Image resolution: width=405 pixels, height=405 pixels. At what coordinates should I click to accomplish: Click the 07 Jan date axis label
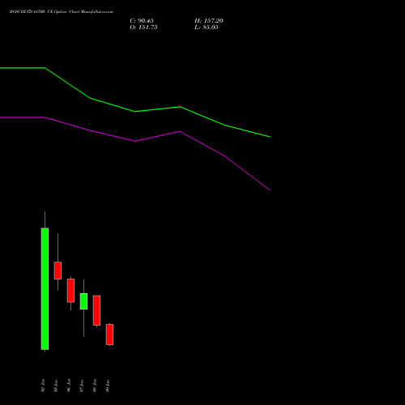(x=82, y=386)
